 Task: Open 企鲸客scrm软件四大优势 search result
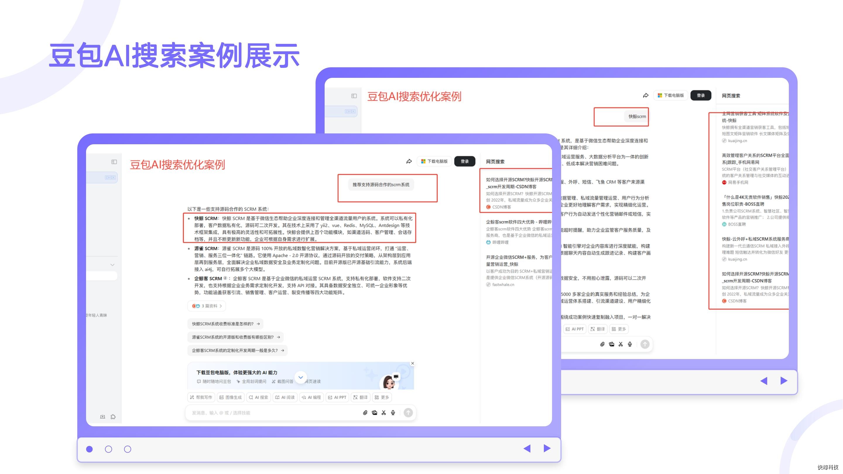[x=518, y=232]
